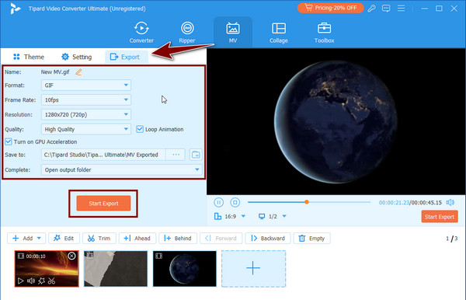The image size is (466, 300).
Task: Click the Backward button
Action: click(268, 238)
